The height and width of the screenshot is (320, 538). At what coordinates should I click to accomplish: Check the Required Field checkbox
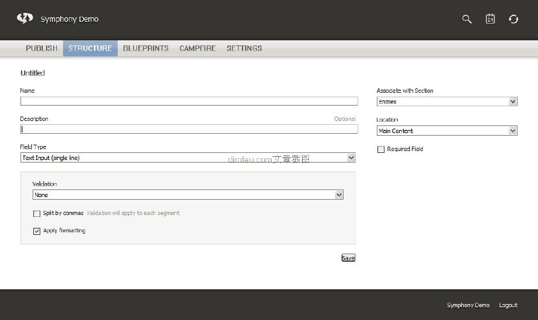point(381,149)
